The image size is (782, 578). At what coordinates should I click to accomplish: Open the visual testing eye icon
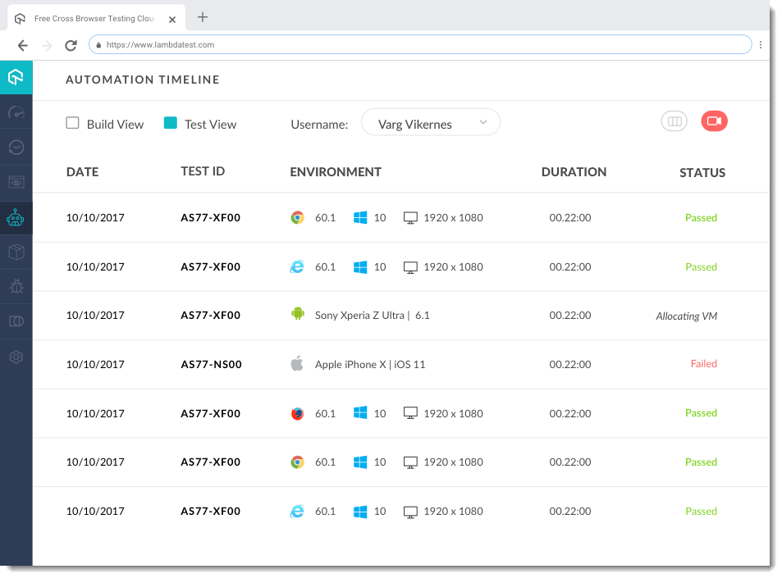(16, 182)
